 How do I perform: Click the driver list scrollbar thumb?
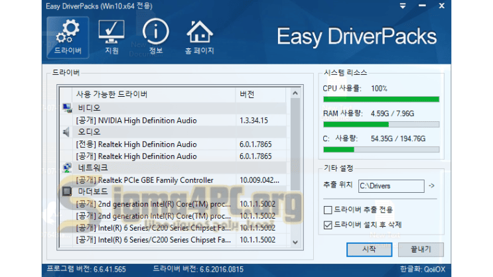pyautogui.click(x=295, y=144)
